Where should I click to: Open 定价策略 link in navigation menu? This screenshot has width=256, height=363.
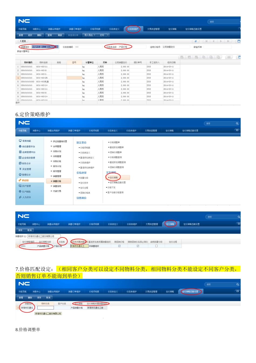pyautogui.click(x=113, y=178)
